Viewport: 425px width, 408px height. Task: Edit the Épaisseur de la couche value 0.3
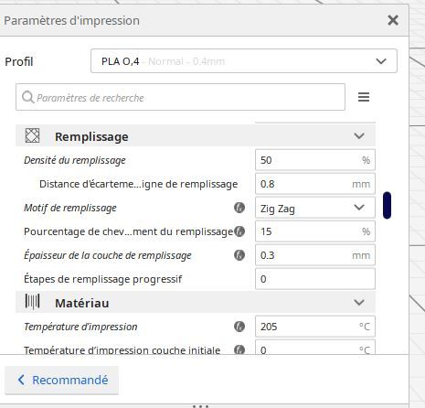pos(315,255)
